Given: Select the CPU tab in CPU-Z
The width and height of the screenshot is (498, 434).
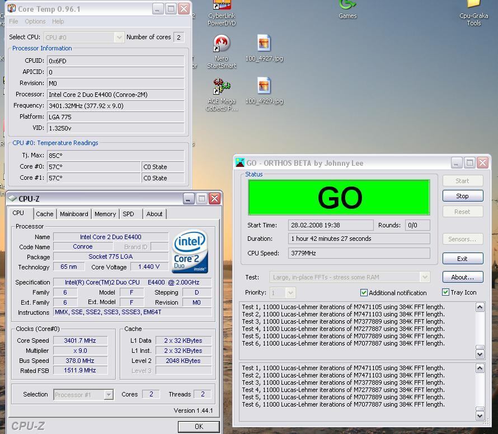Looking at the screenshot, I should click(20, 213).
